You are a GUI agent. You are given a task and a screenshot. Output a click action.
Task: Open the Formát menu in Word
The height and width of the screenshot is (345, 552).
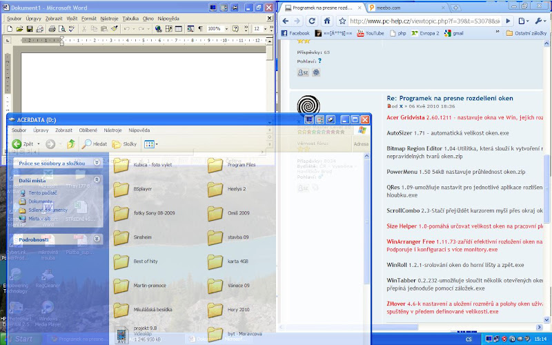click(89, 19)
